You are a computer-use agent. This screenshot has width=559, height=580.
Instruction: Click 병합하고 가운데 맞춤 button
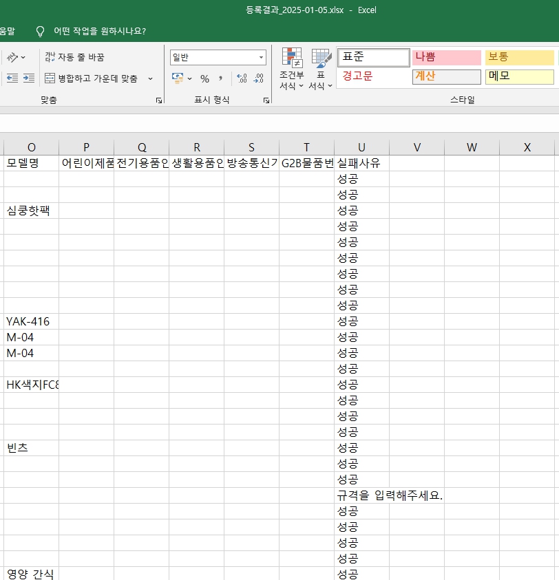click(91, 78)
